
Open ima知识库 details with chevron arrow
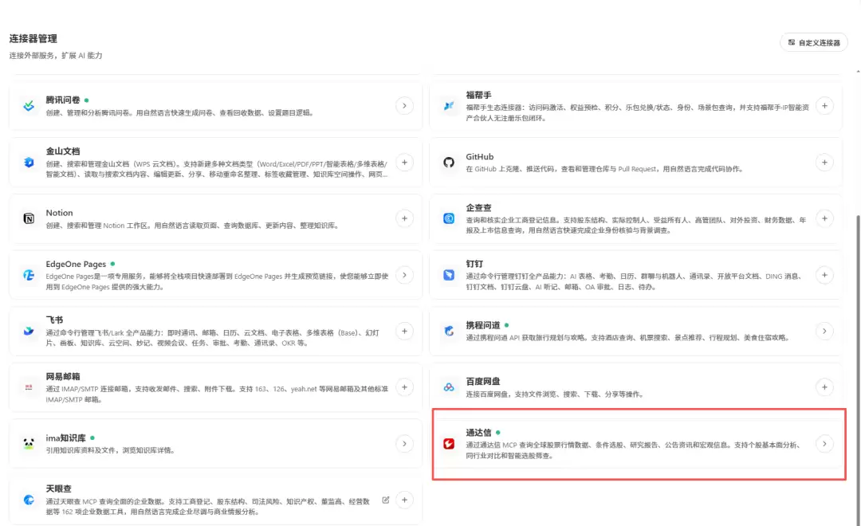(404, 444)
